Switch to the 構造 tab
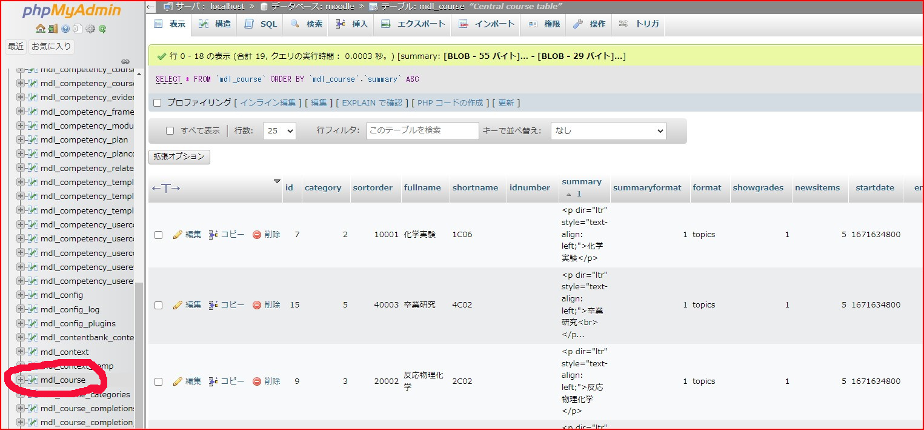 [x=214, y=24]
